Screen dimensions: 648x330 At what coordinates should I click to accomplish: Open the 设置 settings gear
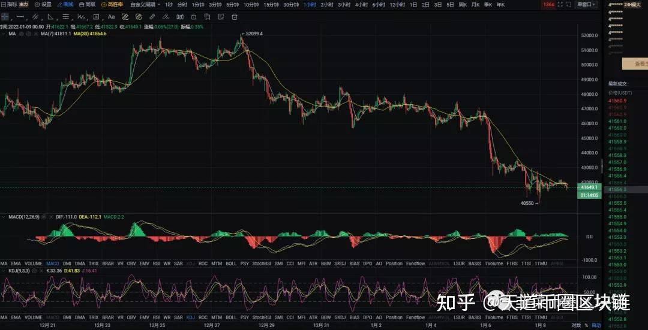point(43,5)
